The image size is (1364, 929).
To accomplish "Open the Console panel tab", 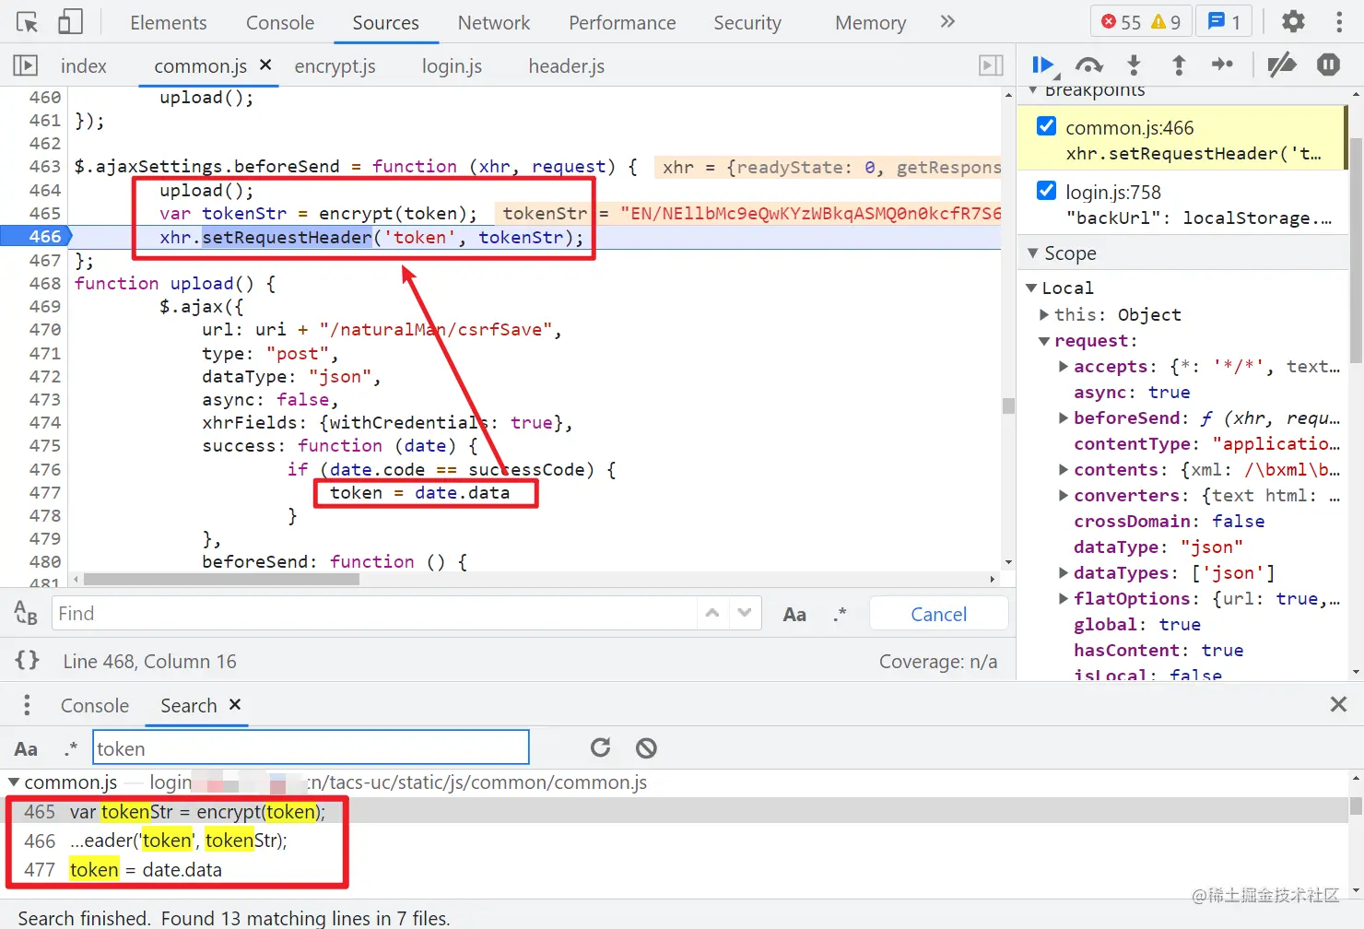I will point(280,22).
